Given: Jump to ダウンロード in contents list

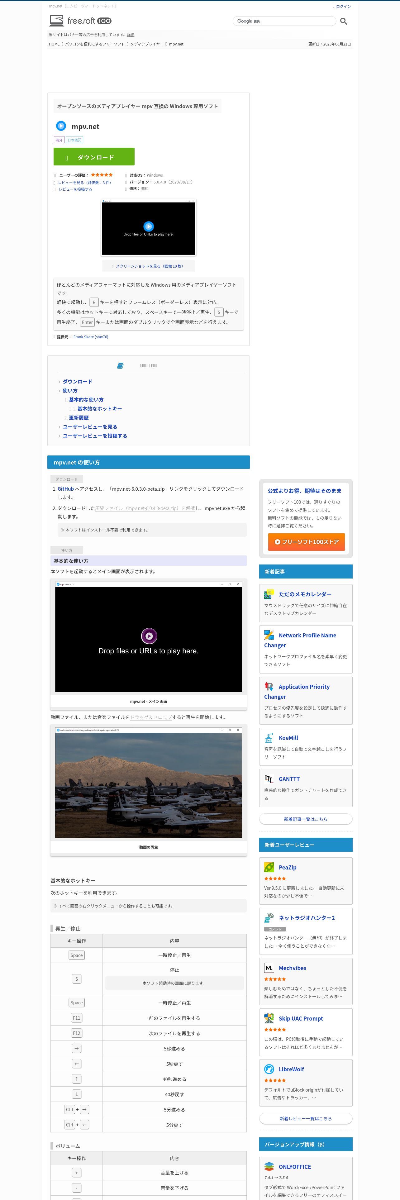Looking at the screenshot, I should tap(77, 382).
